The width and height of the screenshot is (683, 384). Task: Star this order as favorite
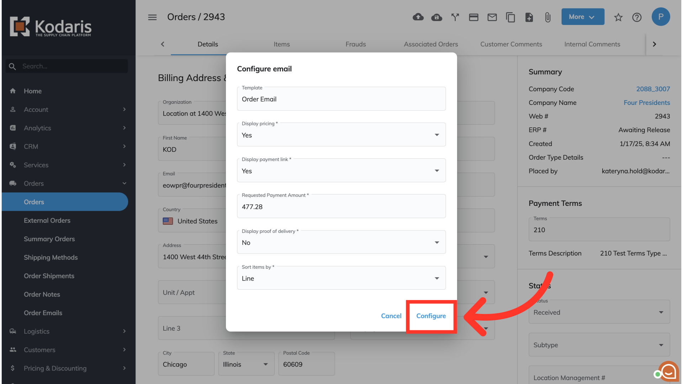pos(618,17)
